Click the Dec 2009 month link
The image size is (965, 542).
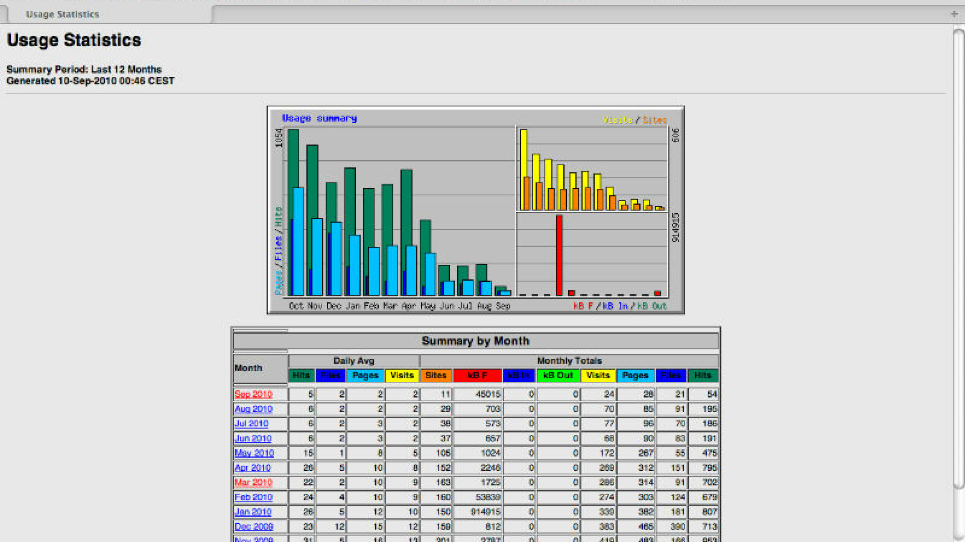point(254,526)
